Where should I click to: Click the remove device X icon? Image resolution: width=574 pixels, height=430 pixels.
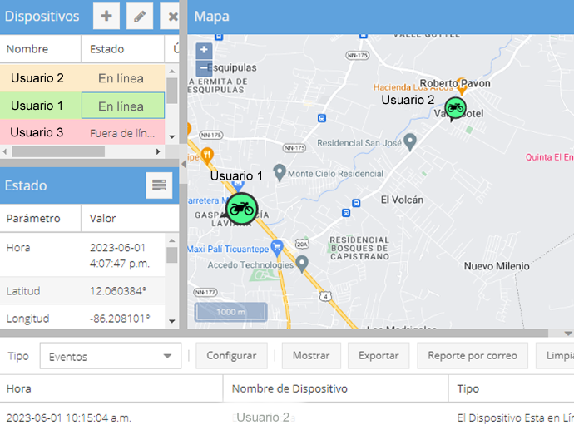171,17
